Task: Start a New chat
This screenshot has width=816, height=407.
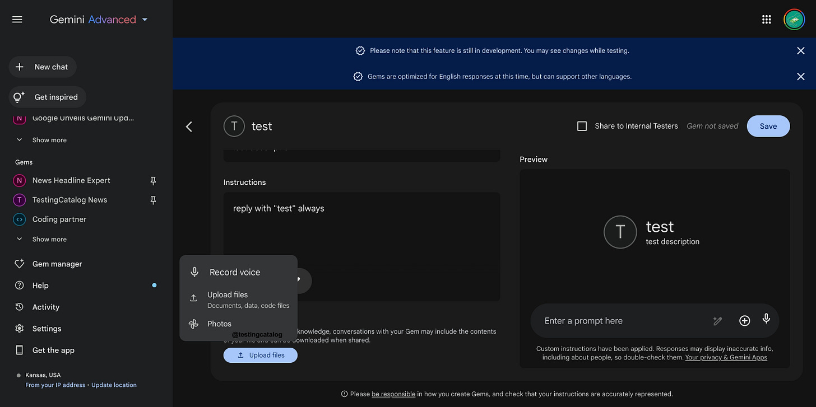Action: (43, 67)
